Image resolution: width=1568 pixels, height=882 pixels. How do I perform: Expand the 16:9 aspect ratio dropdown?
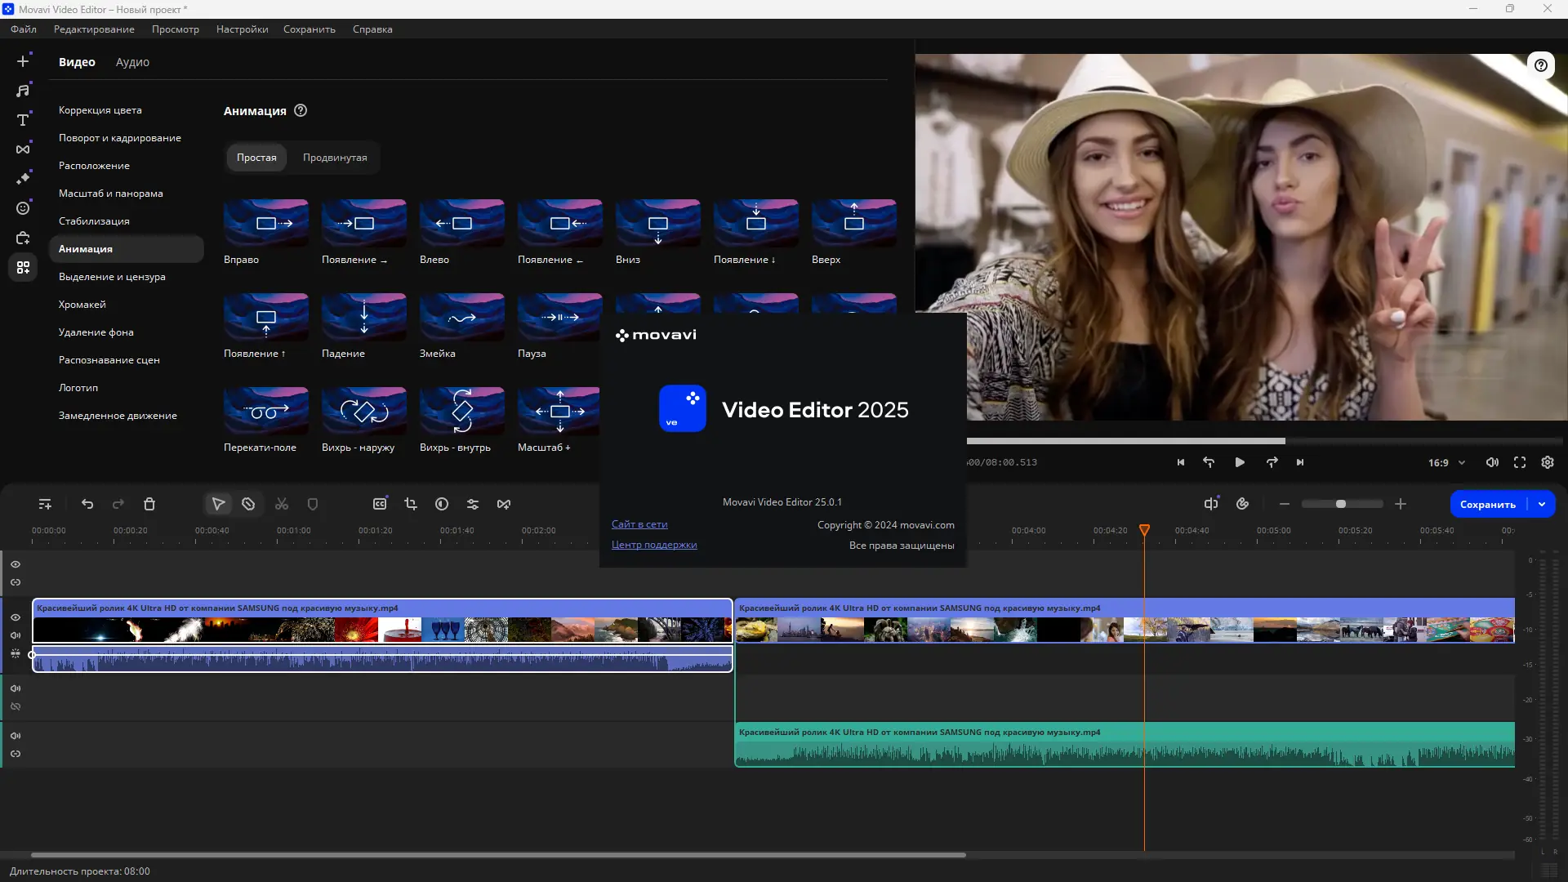[1461, 463]
